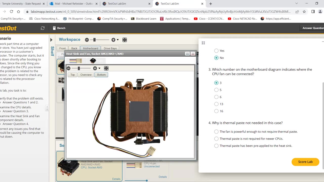Click the scenario panel vertical dots handle

coord(47,108)
